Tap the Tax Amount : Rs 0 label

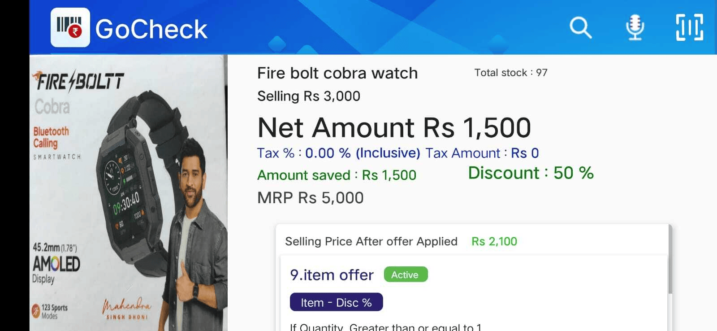(x=482, y=153)
